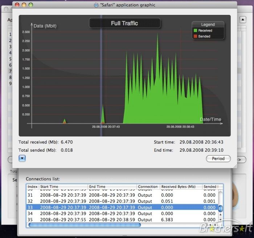Click the blue timeline marker line on the graph

[101, 76]
